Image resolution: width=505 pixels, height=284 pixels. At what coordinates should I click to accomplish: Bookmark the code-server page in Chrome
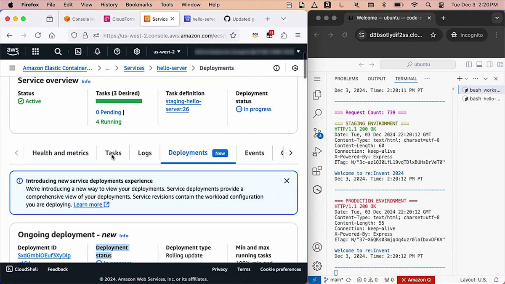pyautogui.click(x=433, y=35)
